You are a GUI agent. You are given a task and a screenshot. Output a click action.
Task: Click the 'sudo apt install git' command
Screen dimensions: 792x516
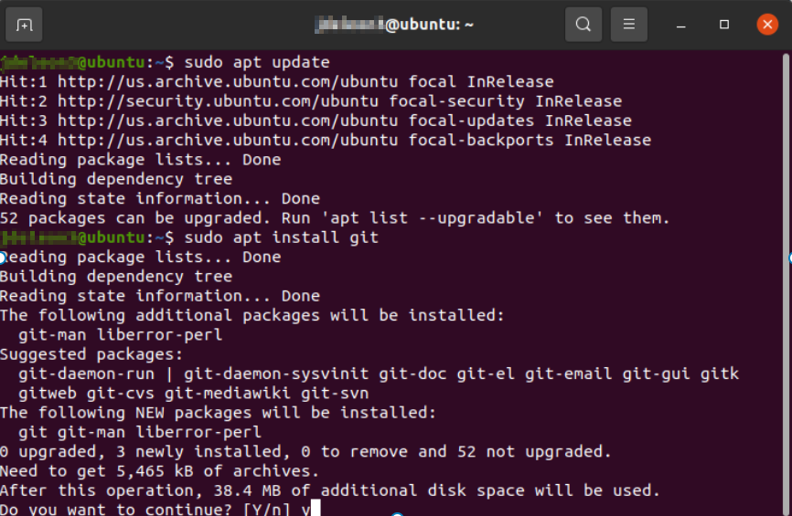point(282,237)
